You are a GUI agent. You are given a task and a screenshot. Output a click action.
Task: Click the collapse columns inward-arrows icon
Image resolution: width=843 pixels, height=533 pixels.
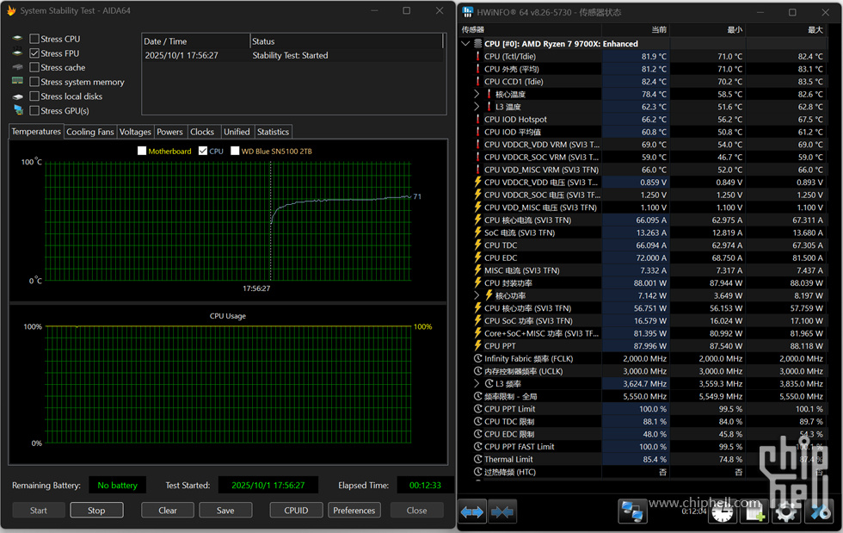pos(502,511)
